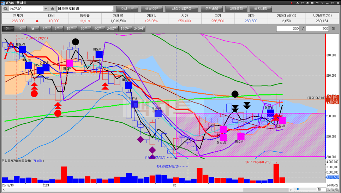Click the pin-to-left icon in the title bar

click(312, 3)
